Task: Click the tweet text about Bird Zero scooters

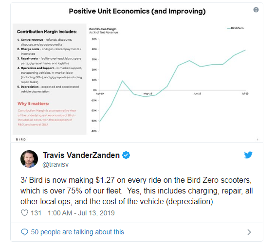Action: click(x=137, y=191)
